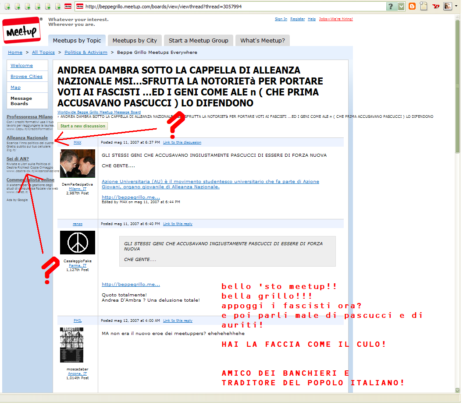
Task: Open the Meetups by City tab
Action: (x=135, y=40)
